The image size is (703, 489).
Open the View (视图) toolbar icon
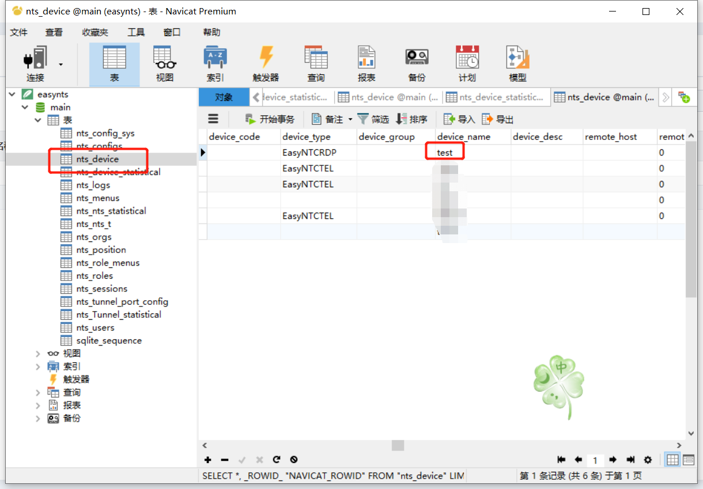(165, 64)
